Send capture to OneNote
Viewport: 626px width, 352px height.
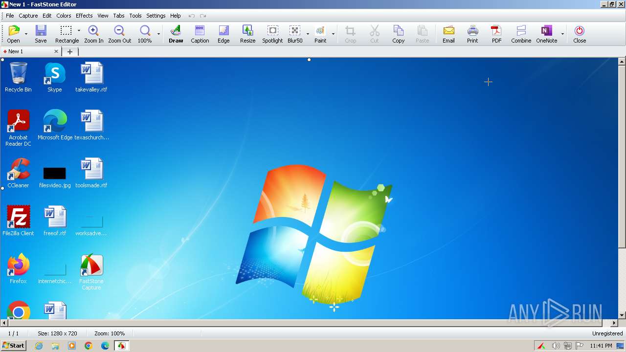[546, 34]
